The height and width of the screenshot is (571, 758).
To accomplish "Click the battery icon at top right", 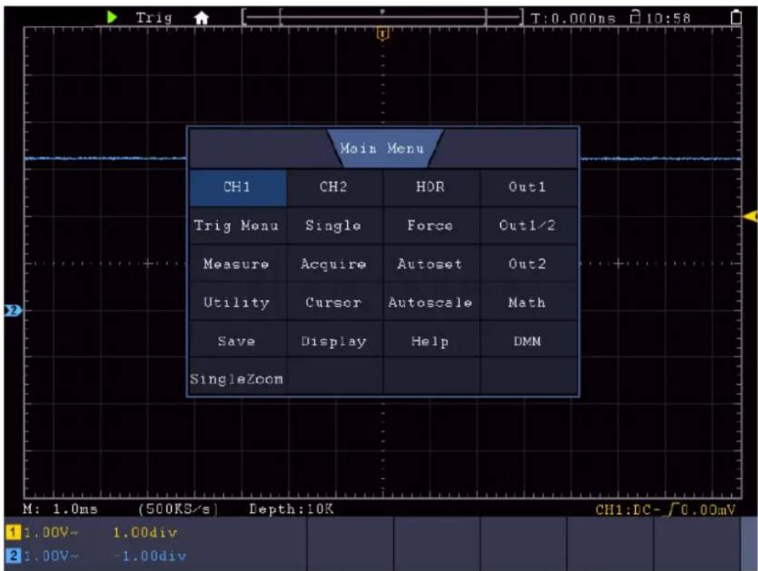I will coord(736,17).
